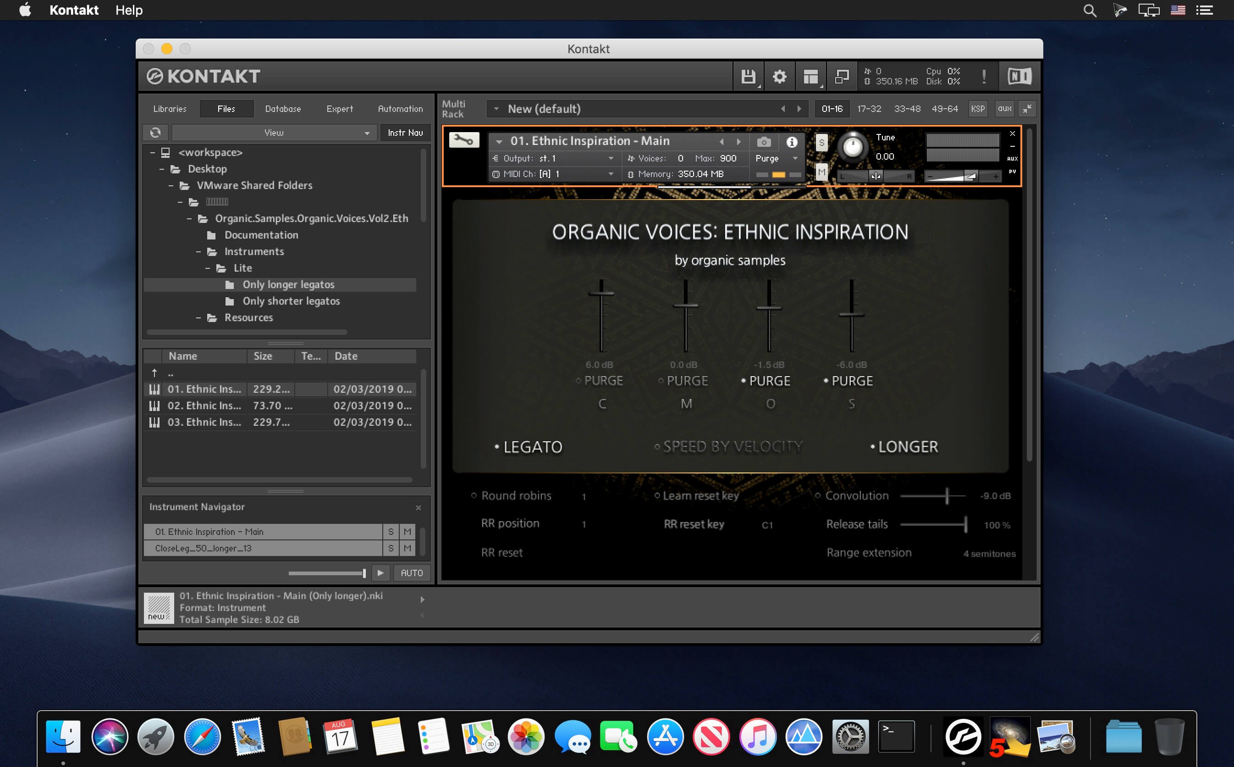Open Launchpad rocket icon in Dock
Screen dimensions: 1234x767
pos(155,737)
